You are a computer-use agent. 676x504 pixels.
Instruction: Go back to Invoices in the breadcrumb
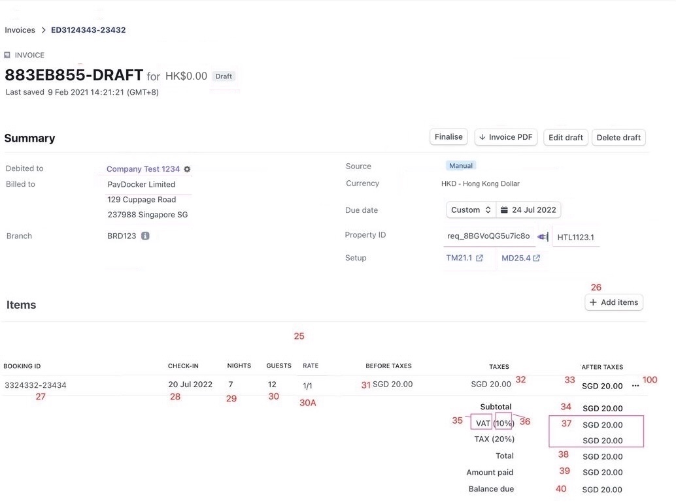click(x=20, y=30)
